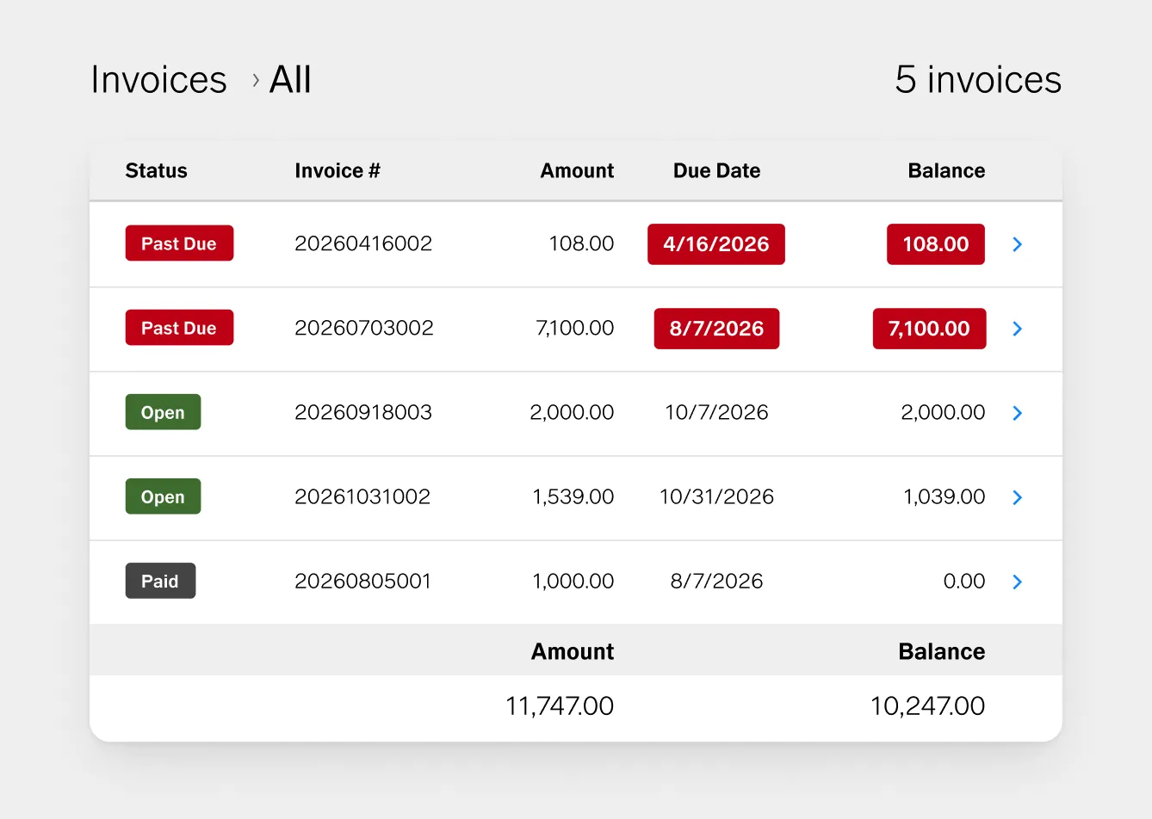Click the 1,039.00 balance value
The height and width of the screenshot is (819, 1152).
944,496
